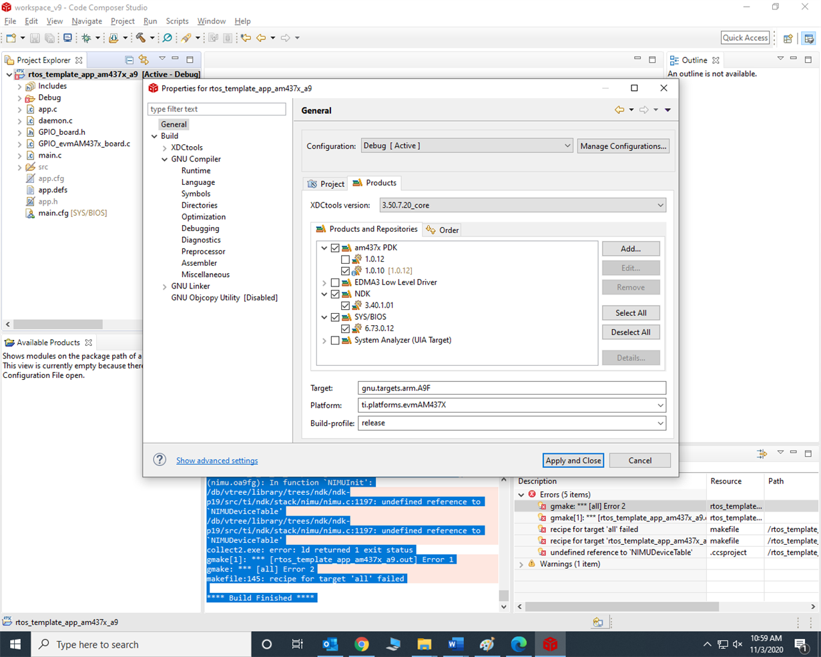The image size is (821, 657).
Task: Click the Back navigation arrow in main toolbar
Action: [261, 38]
